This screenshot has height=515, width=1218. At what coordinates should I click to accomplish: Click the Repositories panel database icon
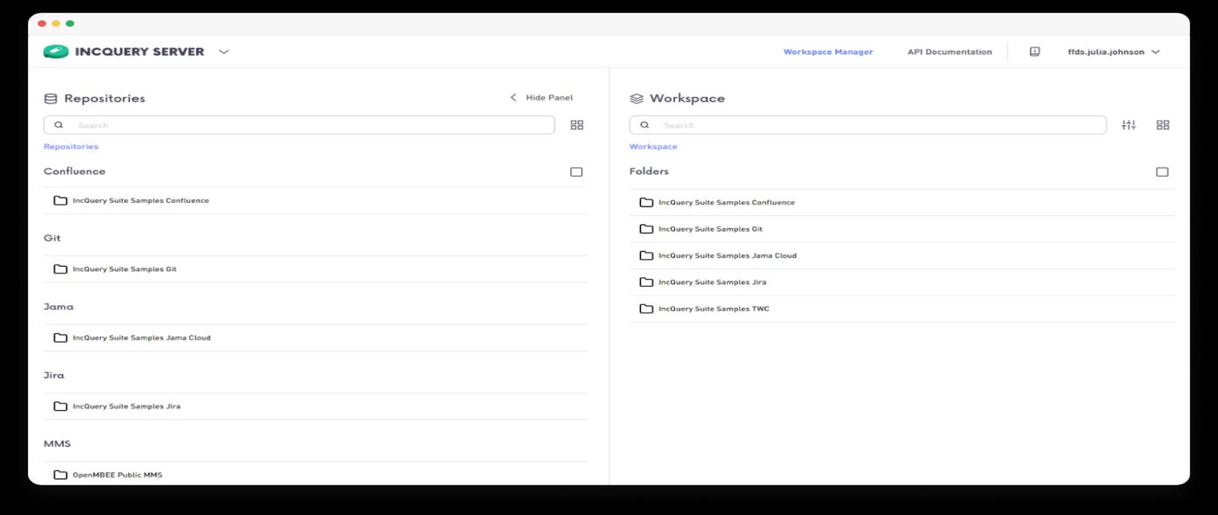click(50, 99)
